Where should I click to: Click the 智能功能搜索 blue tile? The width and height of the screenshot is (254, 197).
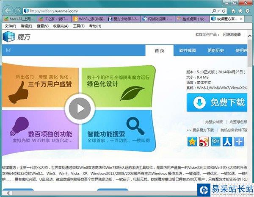pos(119,130)
